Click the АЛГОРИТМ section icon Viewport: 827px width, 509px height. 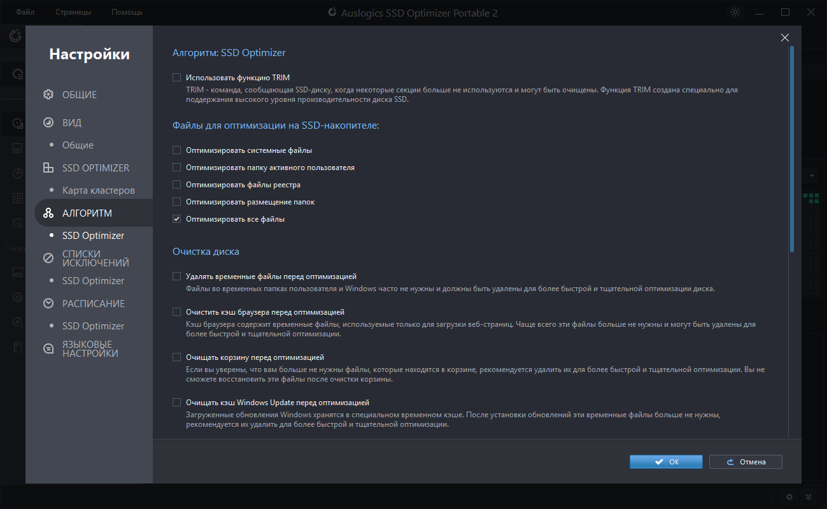[48, 213]
